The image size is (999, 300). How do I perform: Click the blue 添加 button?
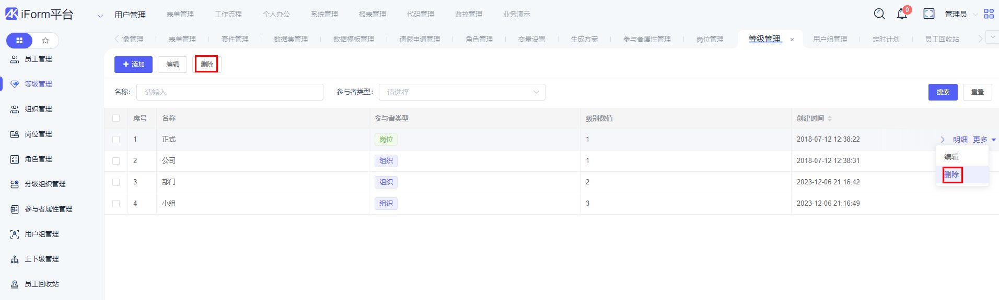[133, 65]
